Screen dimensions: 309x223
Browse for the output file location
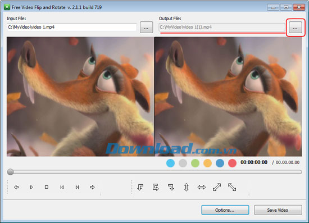[x=295, y=27]
